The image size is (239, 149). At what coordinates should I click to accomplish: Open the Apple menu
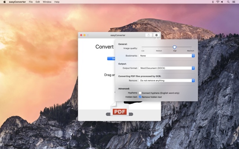pyautogui.click(x=4, y=2)
